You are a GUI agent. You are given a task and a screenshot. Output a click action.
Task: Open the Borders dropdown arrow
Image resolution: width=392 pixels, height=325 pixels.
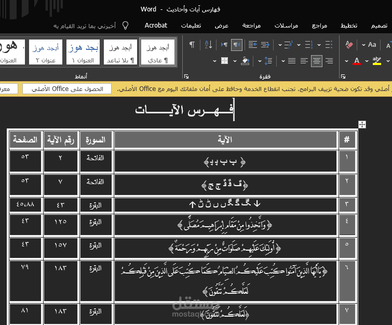214,61
